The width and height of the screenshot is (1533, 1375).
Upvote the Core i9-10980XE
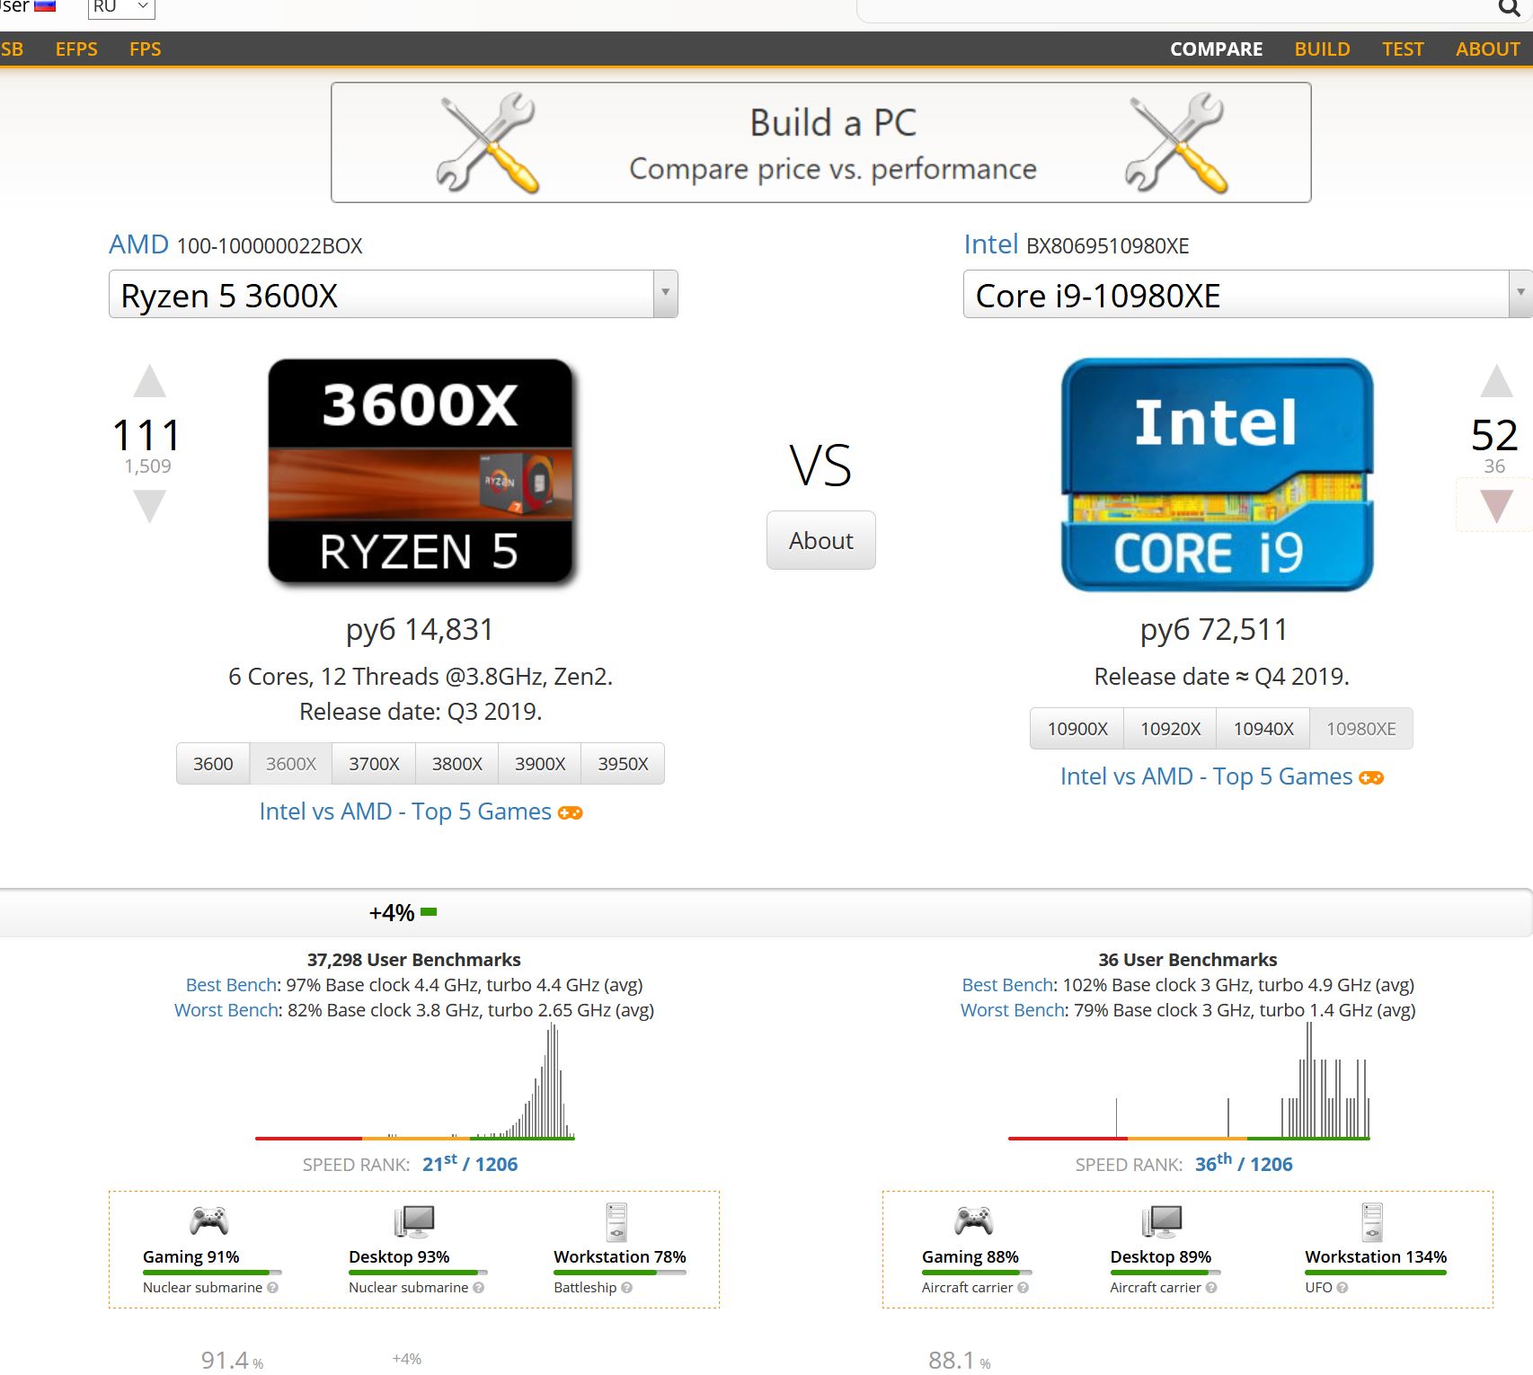tap(1495, 382)
